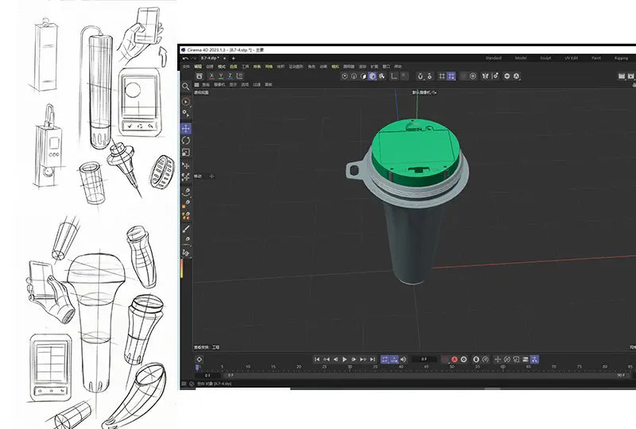
Task: Click the red autokey record button
Action: coord(454,359)
